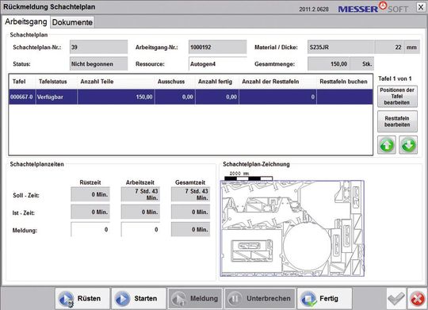The width and height of the screenshot is (428, 310).
Task: Click the version number 2011.2.0628
Action: click(314, 10)
